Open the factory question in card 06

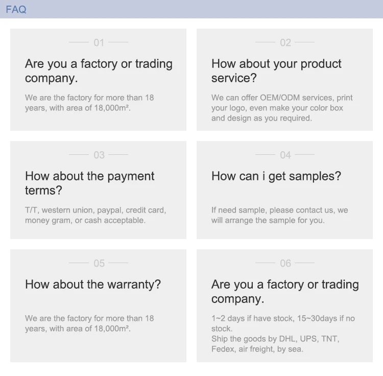[x=285, y=292]
